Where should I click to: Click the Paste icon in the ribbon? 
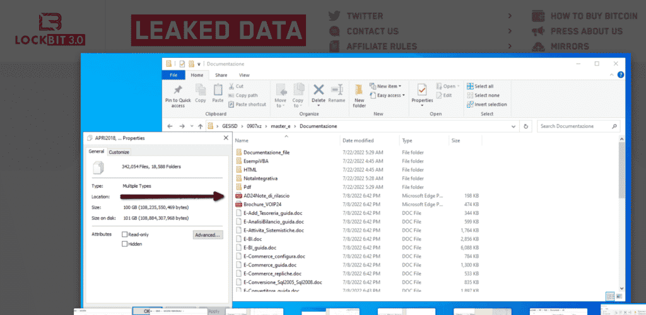click(218, 89)
